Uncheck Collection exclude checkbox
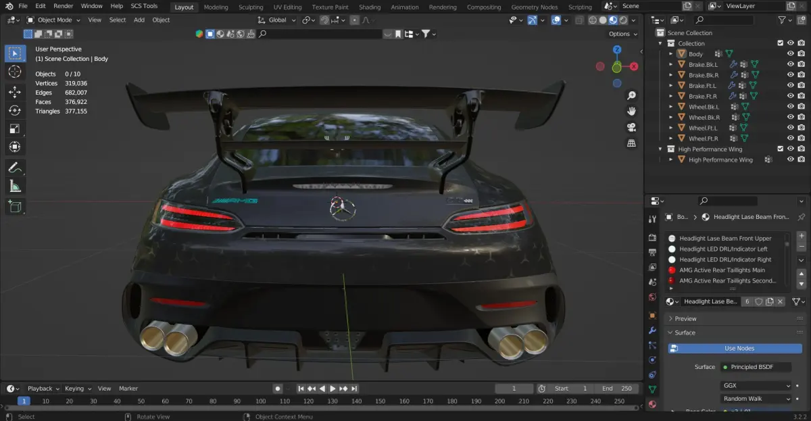 (x=780, y=43)
